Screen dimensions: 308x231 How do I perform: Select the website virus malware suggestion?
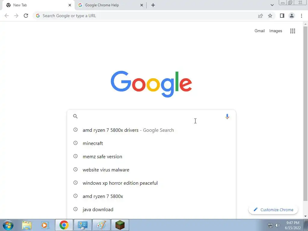[x=151, y=170]
